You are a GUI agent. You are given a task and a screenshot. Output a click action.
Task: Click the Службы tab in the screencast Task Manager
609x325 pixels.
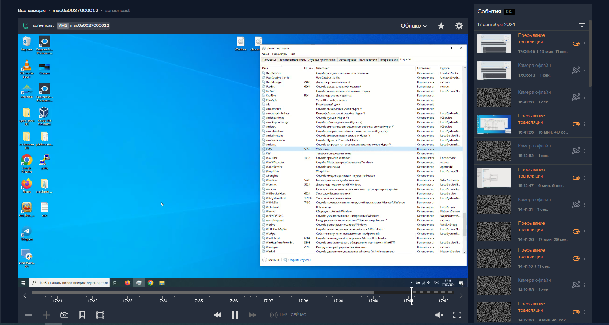(x=406, y=59)
